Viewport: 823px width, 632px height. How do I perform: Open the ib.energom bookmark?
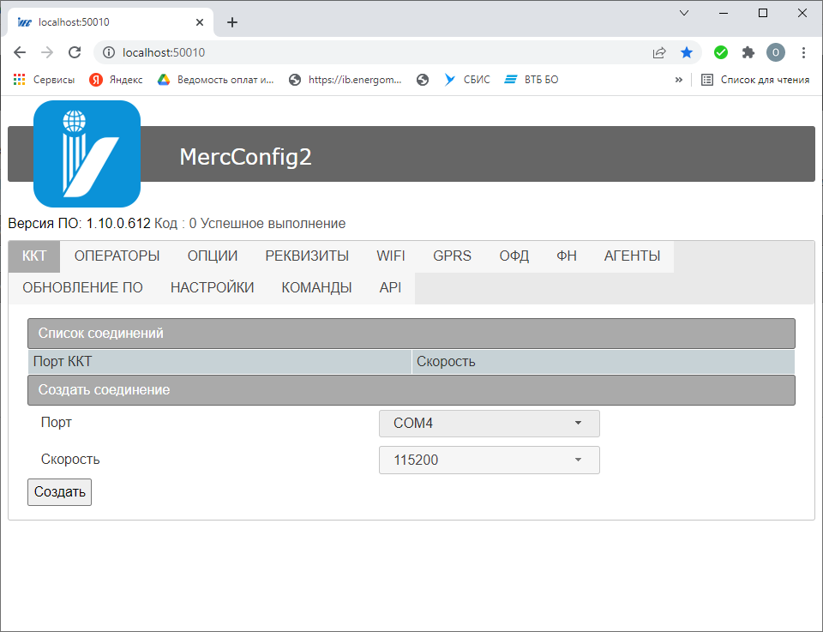(x=345, y=80)
